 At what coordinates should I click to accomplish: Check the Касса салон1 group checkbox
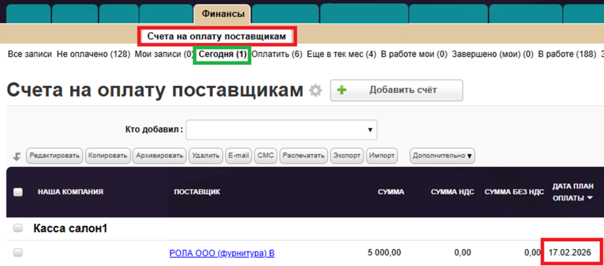(18, 228)
